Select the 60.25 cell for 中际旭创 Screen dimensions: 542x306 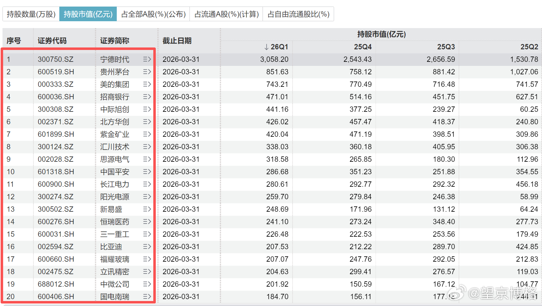point(529,109)
